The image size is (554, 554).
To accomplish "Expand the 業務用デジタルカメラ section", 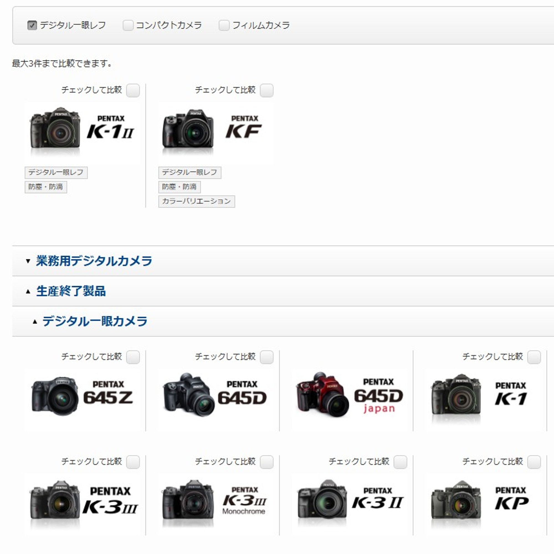I will pos(28,261).
